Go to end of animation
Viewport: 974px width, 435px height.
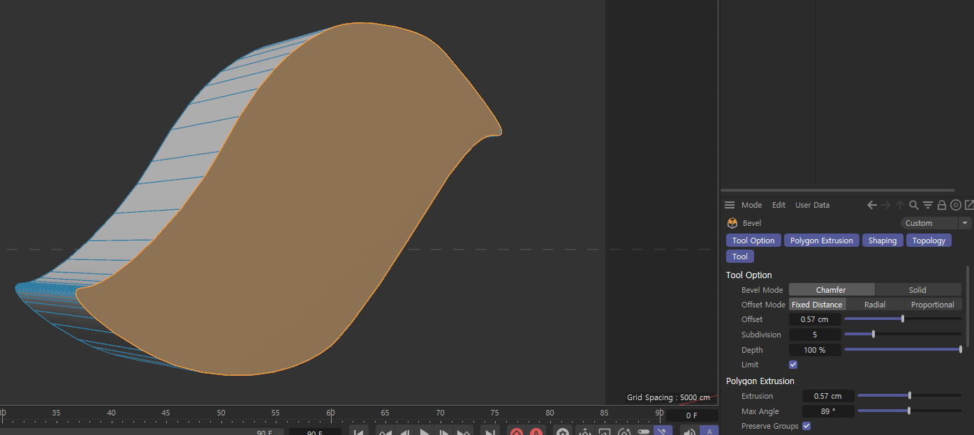(x=491, y=431)
